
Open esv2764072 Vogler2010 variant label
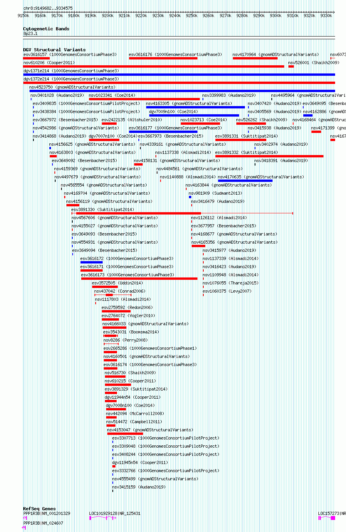point(128,316)
